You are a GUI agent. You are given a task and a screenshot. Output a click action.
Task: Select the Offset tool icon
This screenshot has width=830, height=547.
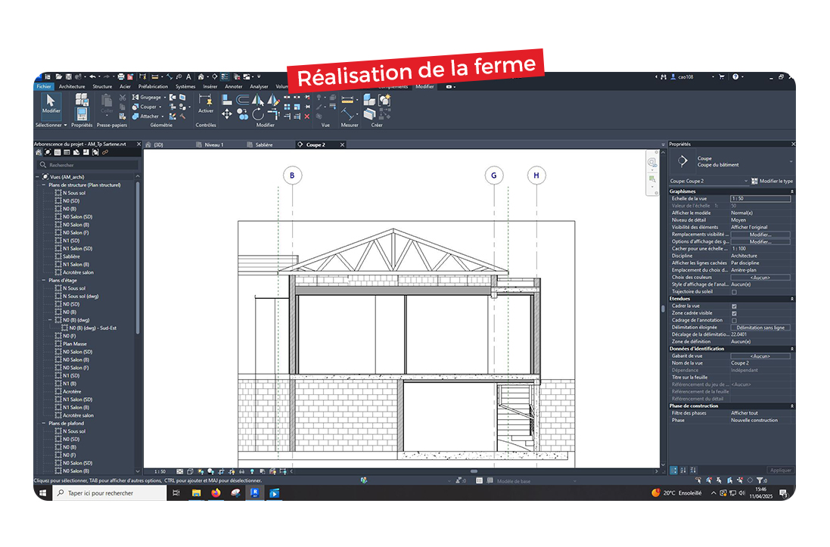point(242,100)
